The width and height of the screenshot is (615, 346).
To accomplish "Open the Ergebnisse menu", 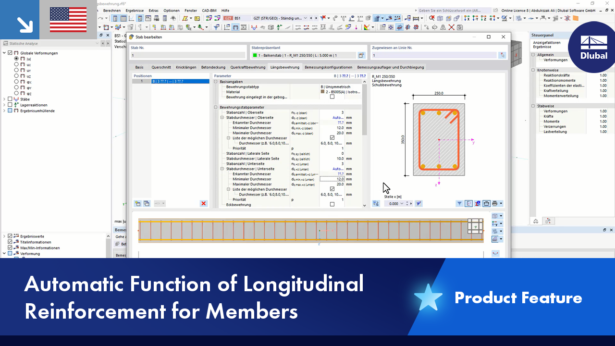I will click(135, 10).
